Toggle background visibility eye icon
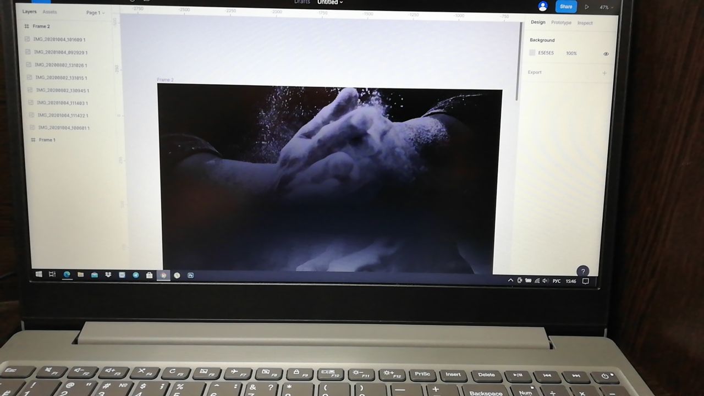This screenshot has height=396, width=704. pyautogui.click(x=606, y=54)
